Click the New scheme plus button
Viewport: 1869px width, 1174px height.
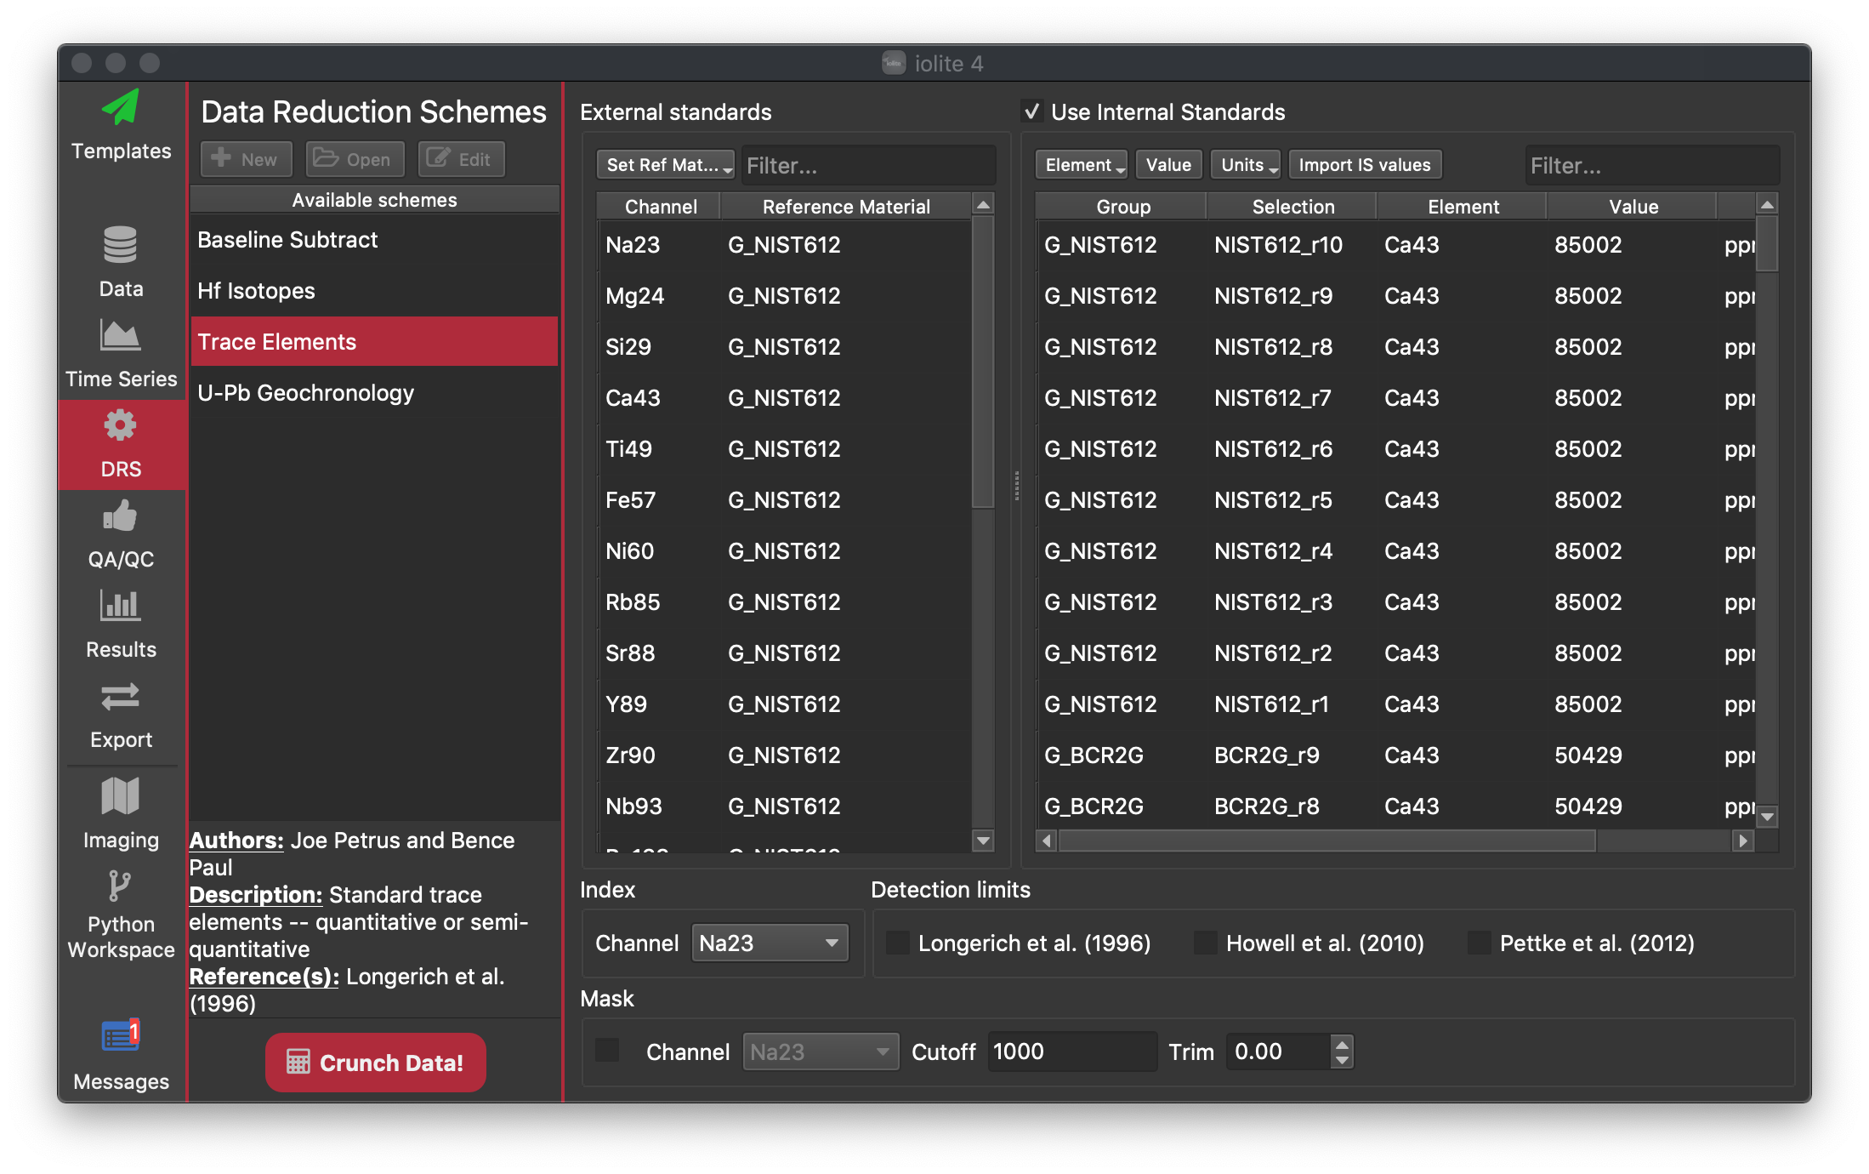[246, 159]
